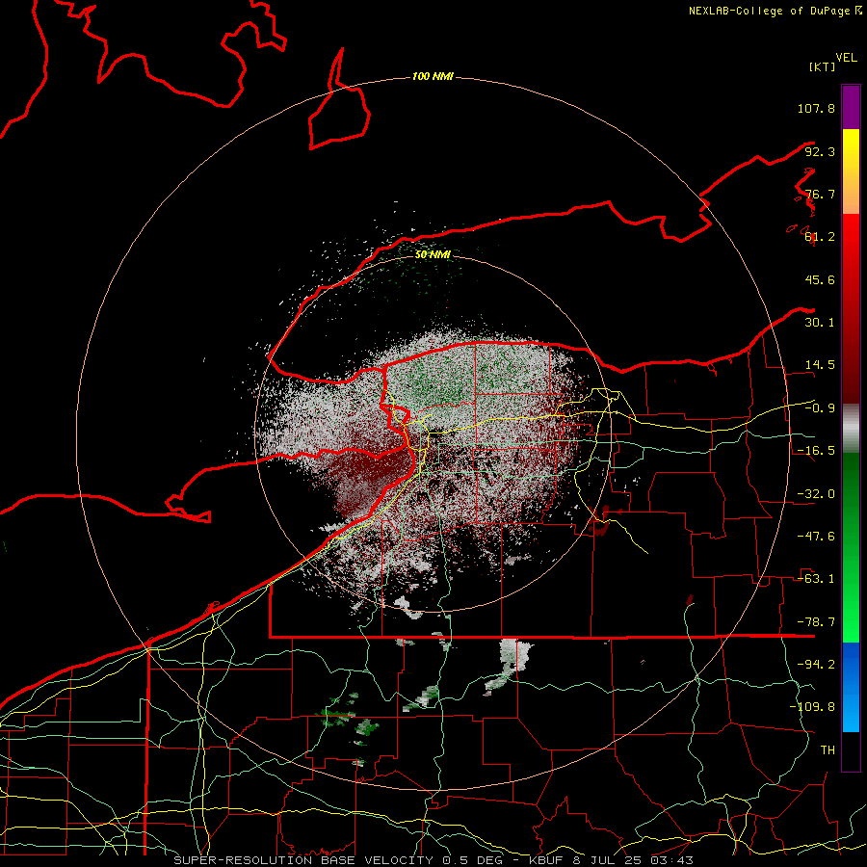Select the -78.7 scale value
Viewport: 867px width, 867px height.
816,622
